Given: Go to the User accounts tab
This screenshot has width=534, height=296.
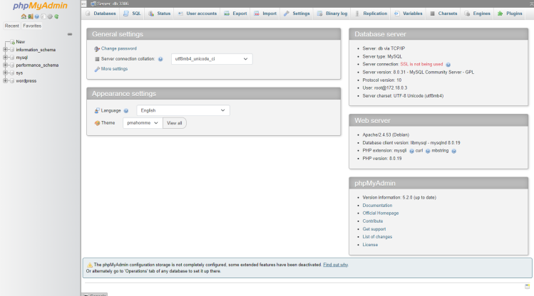Looking at the screenshot, I should click(x=197, y=14).
